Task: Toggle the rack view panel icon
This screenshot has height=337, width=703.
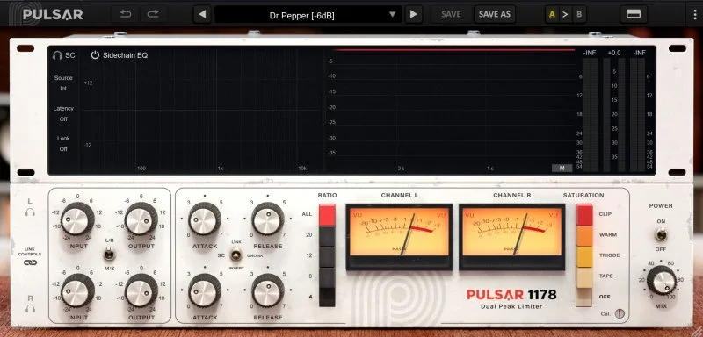Action: click(634, 14)
